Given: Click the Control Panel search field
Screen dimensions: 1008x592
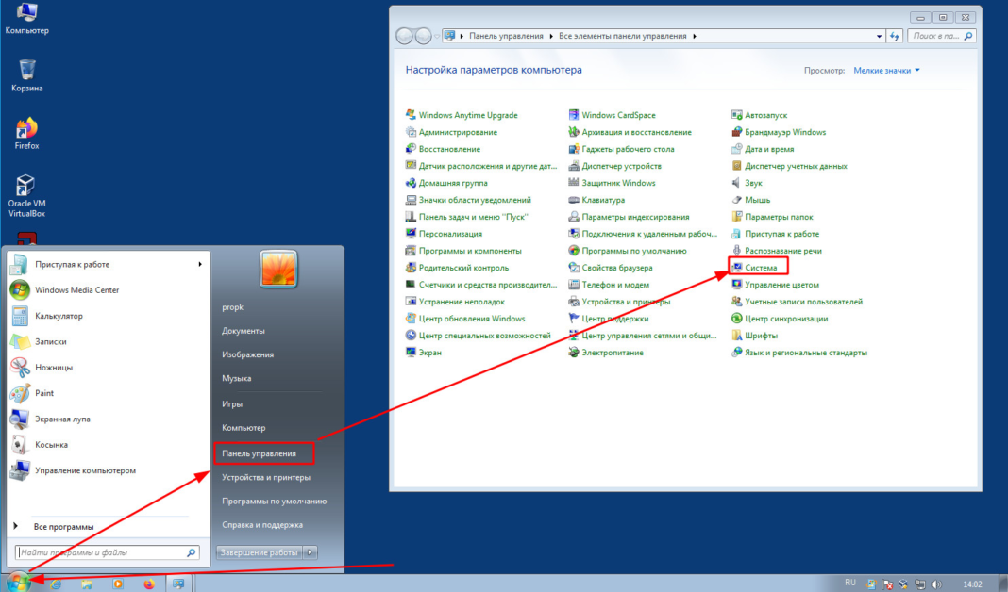Looking at the screenshot, I should pyautogui.click(x=941, y=36).
